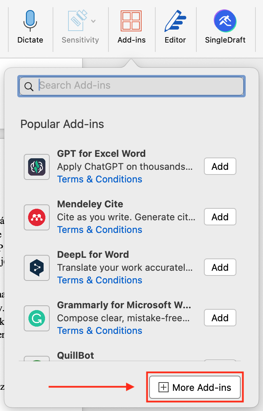
Task: Click the GPT for Excel Word icon
Action: pos(36,167)
